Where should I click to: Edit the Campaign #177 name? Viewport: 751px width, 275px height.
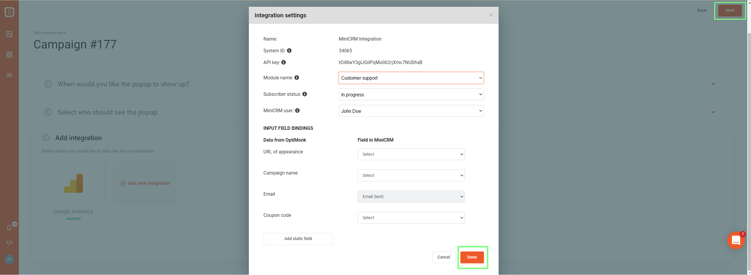click(x=75, y=44)
